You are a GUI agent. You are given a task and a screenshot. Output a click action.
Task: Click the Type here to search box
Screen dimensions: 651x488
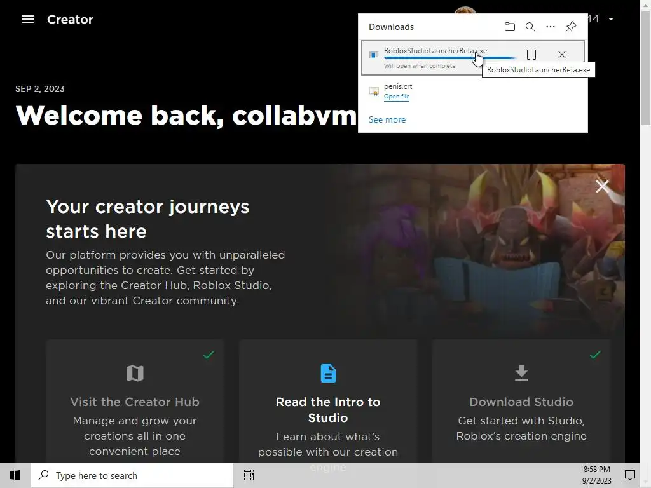pyautogui.click(x=132, y=475)
